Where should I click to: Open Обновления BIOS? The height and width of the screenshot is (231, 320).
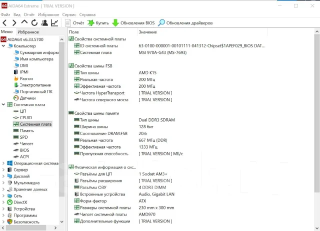133,23
